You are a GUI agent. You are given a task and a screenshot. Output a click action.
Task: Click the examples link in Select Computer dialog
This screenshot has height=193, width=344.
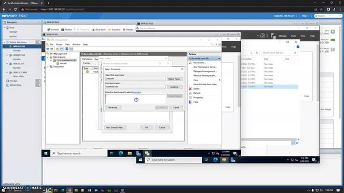(137, 92)
